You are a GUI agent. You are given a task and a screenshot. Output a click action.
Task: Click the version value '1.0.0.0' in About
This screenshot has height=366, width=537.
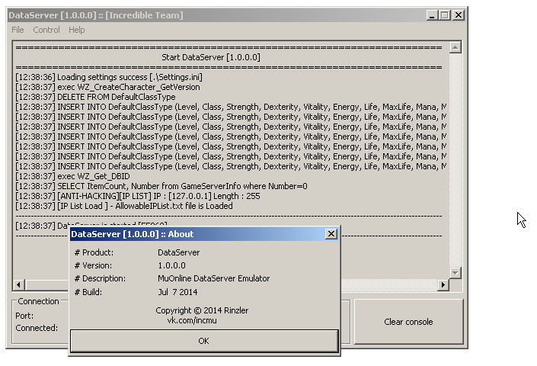click(x=171, y=265)
